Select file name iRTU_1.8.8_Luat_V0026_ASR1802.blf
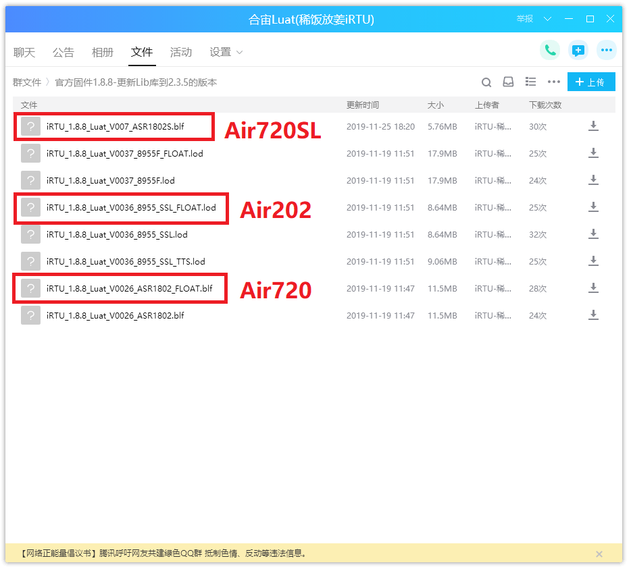Screen dimensions: 631x571 (x=115, y=316)
